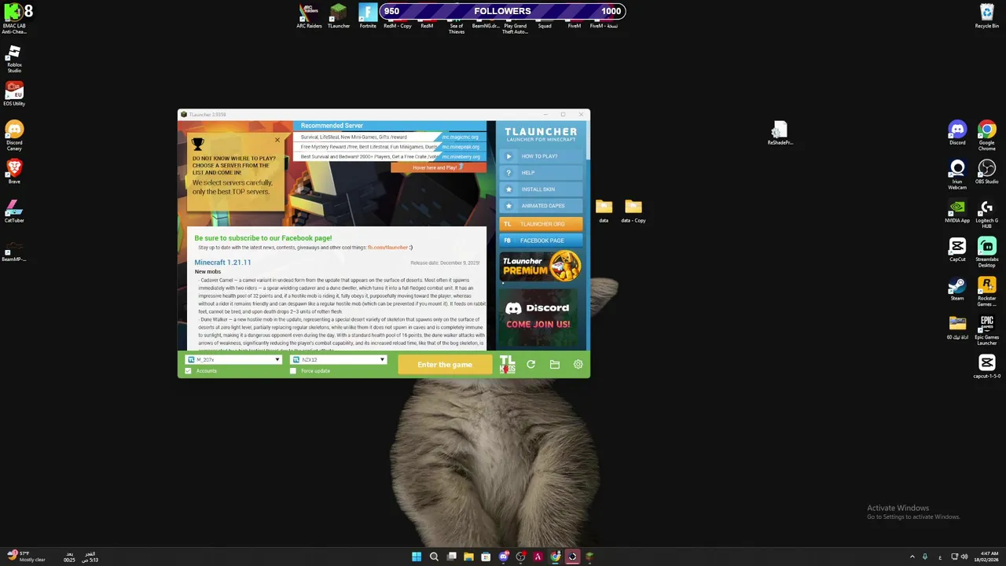Click the Enter the game button
The image size is (1006, 566).
point(445,365)
